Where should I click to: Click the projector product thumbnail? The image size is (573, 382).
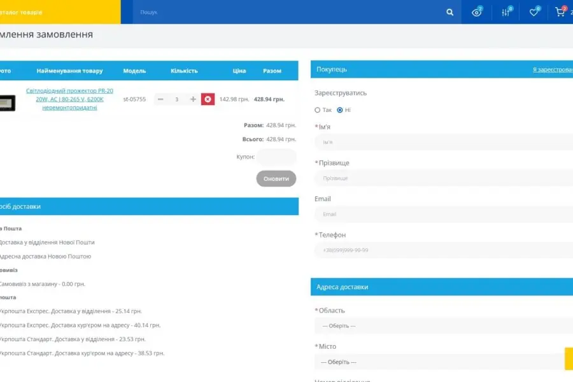tap(7, 103)
